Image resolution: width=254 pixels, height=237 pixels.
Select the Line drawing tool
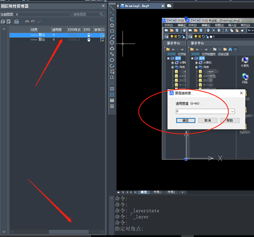tap(112, 7)
